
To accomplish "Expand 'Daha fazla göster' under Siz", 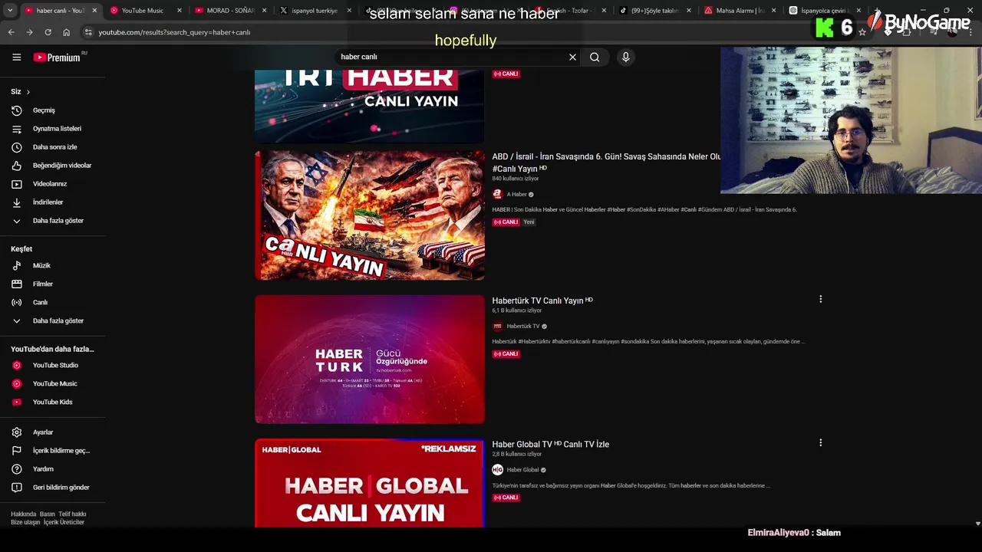I will pyautogui.click(x=53, y=221).
